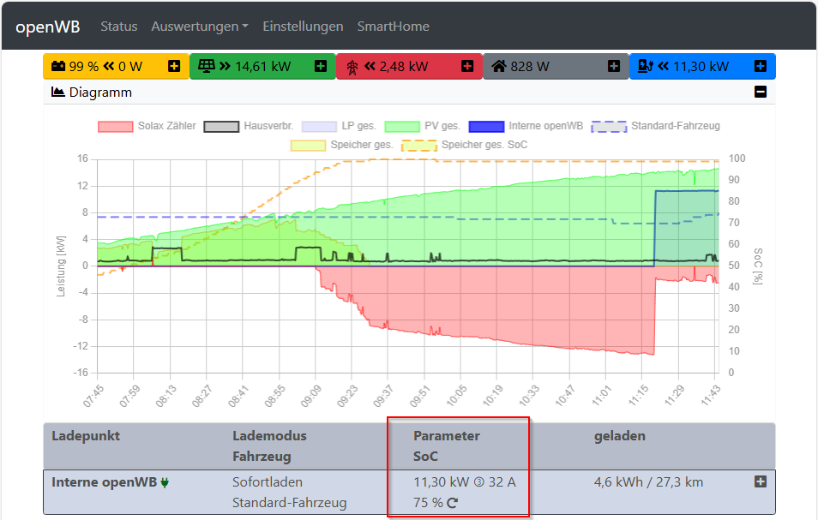Click the 99 % battery SoC value
The image size is (818, 520).
[84, 66]
